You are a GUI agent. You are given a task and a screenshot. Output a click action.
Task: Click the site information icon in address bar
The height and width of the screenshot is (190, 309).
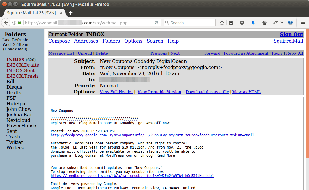[x=14, y=23]
